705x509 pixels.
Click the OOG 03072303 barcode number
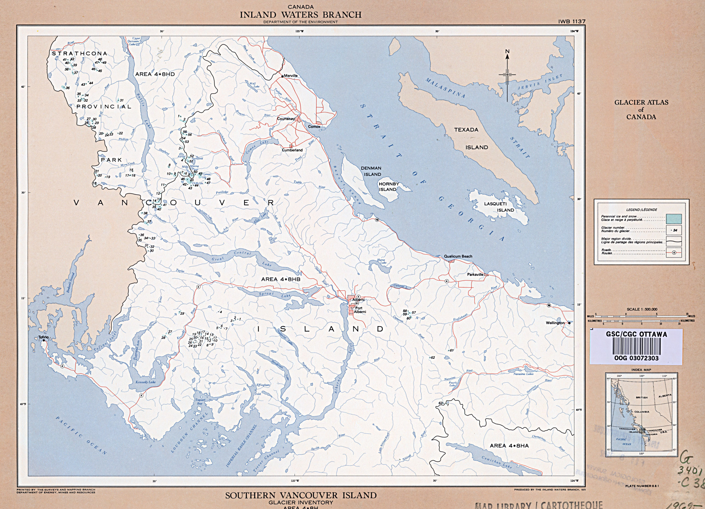(636, 358)
